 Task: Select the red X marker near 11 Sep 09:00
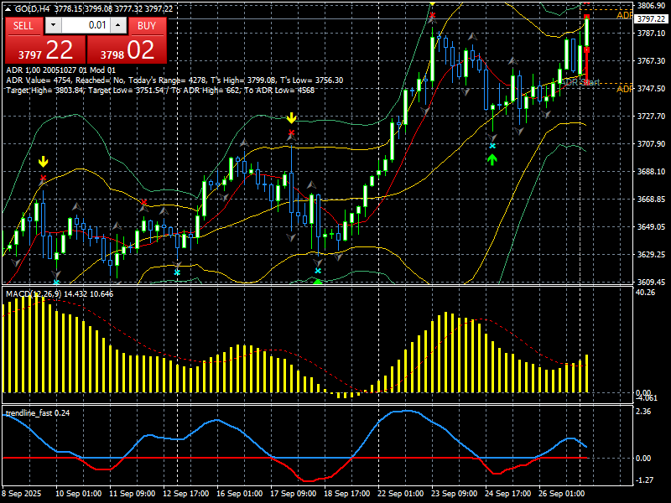tap(144, 202)
